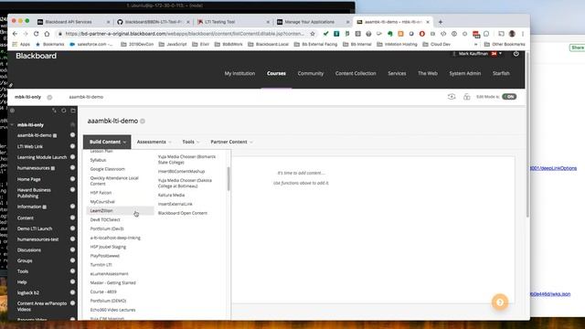This screenshot has width=585, height=329.
Task: Open the Other Bookmarks folder
Action: 505,44
